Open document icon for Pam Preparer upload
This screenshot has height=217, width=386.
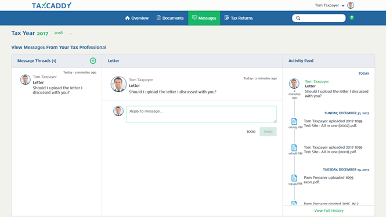[294, 178]
